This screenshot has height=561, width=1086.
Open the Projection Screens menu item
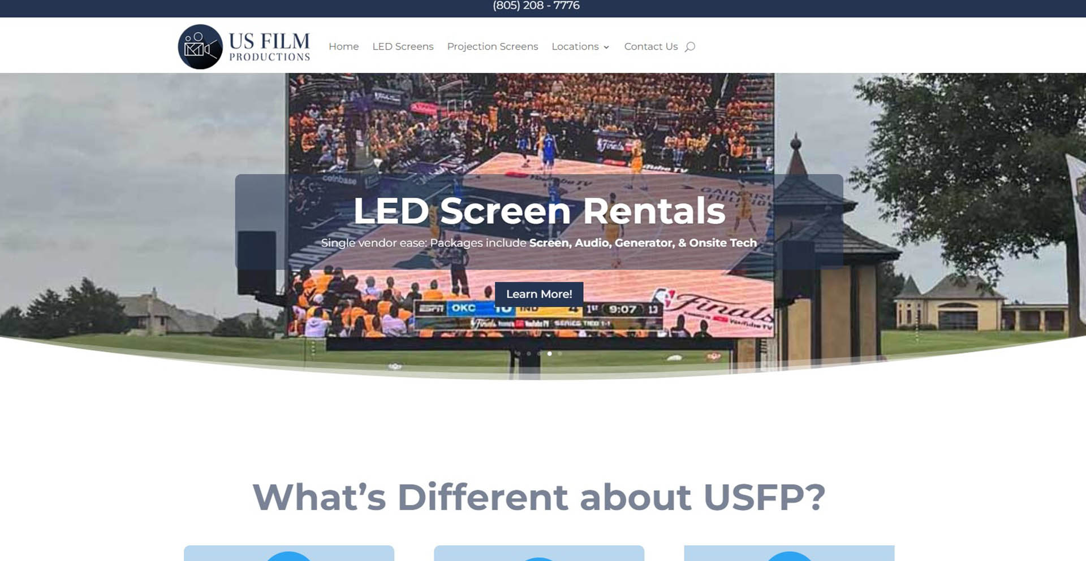tap(492, 46)
